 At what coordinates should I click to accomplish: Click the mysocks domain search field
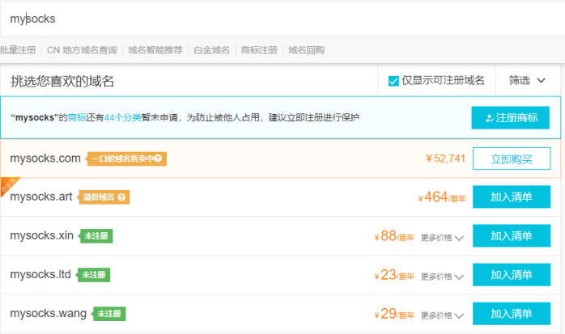point(281,19)
